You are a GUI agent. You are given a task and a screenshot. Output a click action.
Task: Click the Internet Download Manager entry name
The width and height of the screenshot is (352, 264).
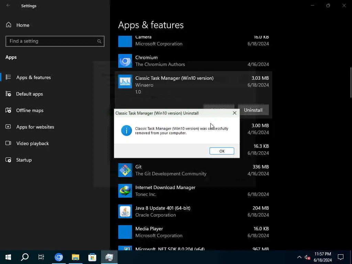pyautogui.click(x=165, y=187)
